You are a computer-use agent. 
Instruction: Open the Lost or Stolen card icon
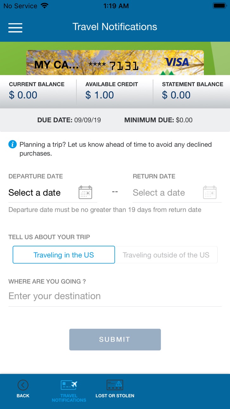coord(115,385)
